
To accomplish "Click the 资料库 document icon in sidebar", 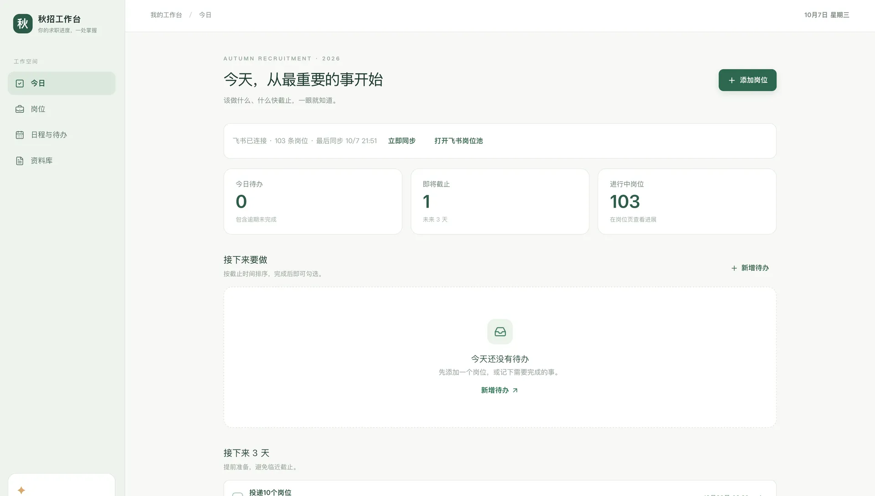I will coord(20,161).
